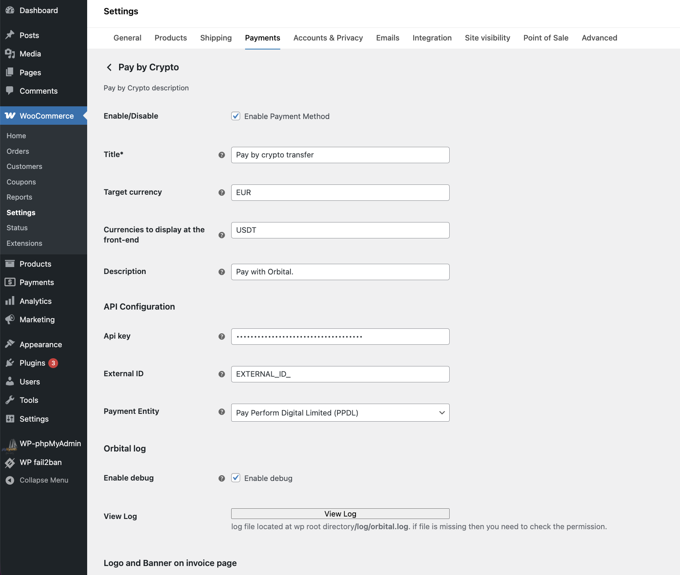Uncheck the Enable debug checkbox
This screenshot has width=680, height=575.
point(236,478)
